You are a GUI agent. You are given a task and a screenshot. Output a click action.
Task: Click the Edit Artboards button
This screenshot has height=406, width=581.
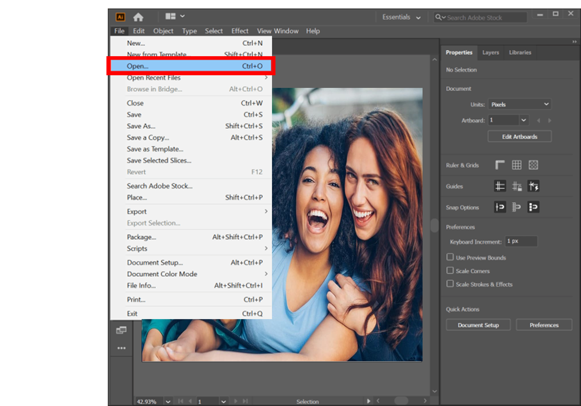519,137
